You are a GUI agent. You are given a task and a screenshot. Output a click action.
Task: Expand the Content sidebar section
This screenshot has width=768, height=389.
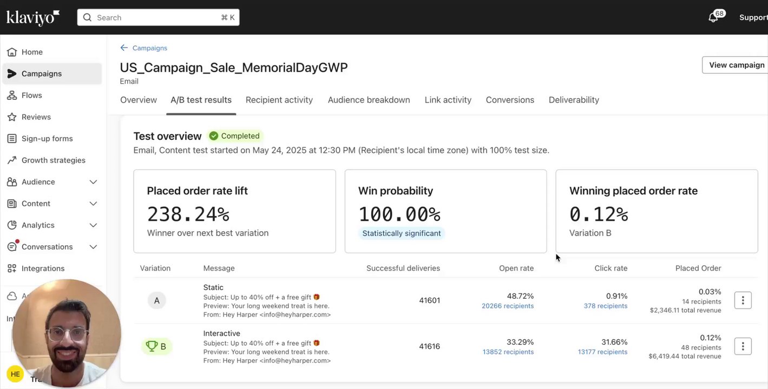(x=93, y=204)
